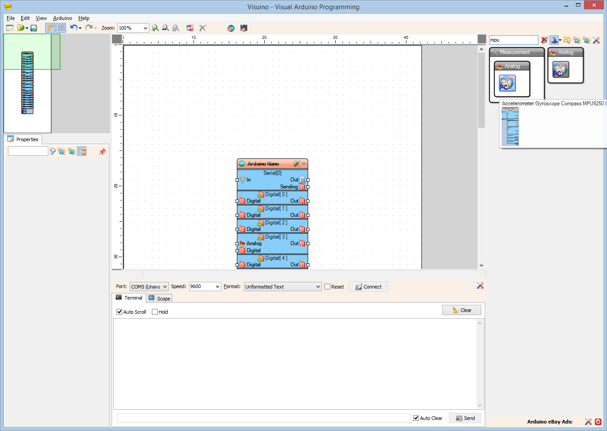Clear the component search filter icon
Screen dimensions: 607x431
point(545,40)
